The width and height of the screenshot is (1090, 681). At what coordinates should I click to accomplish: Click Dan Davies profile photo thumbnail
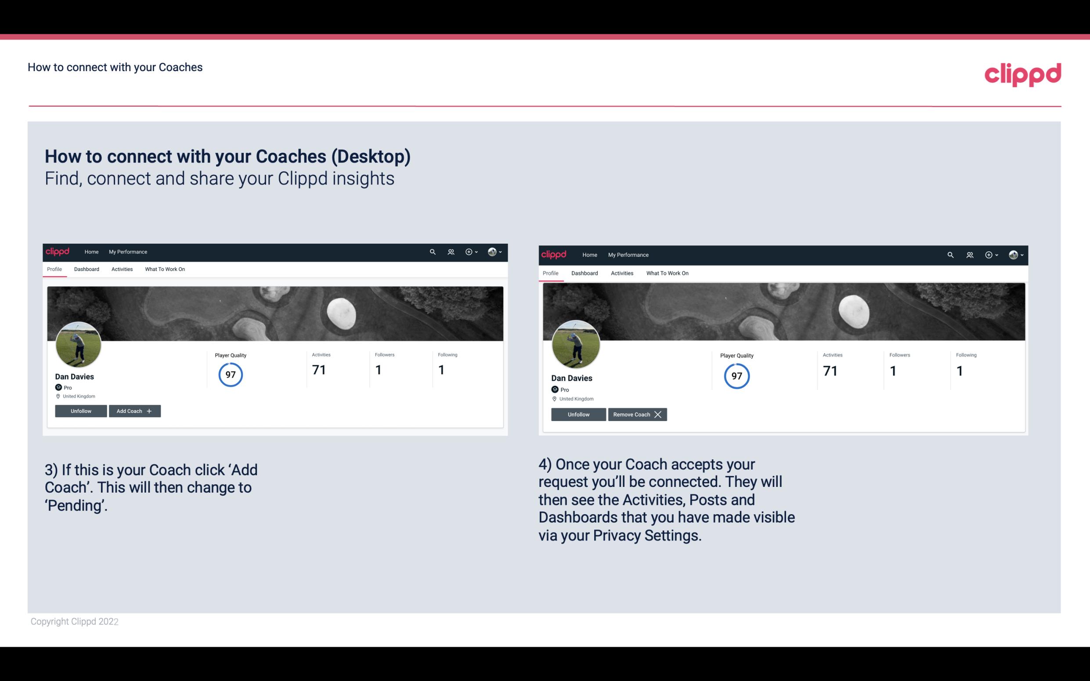pyautogui.click(x=79, y=343)
